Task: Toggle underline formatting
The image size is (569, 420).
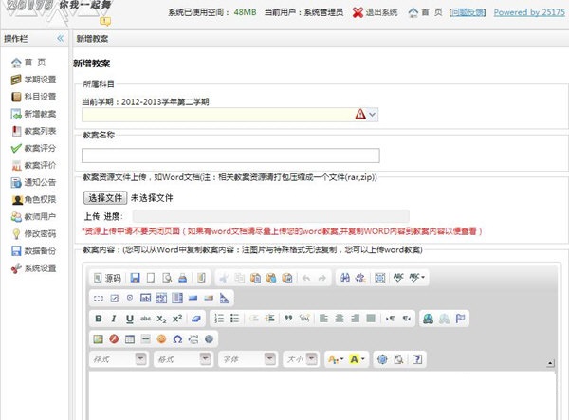Action: tap(130, 319)
